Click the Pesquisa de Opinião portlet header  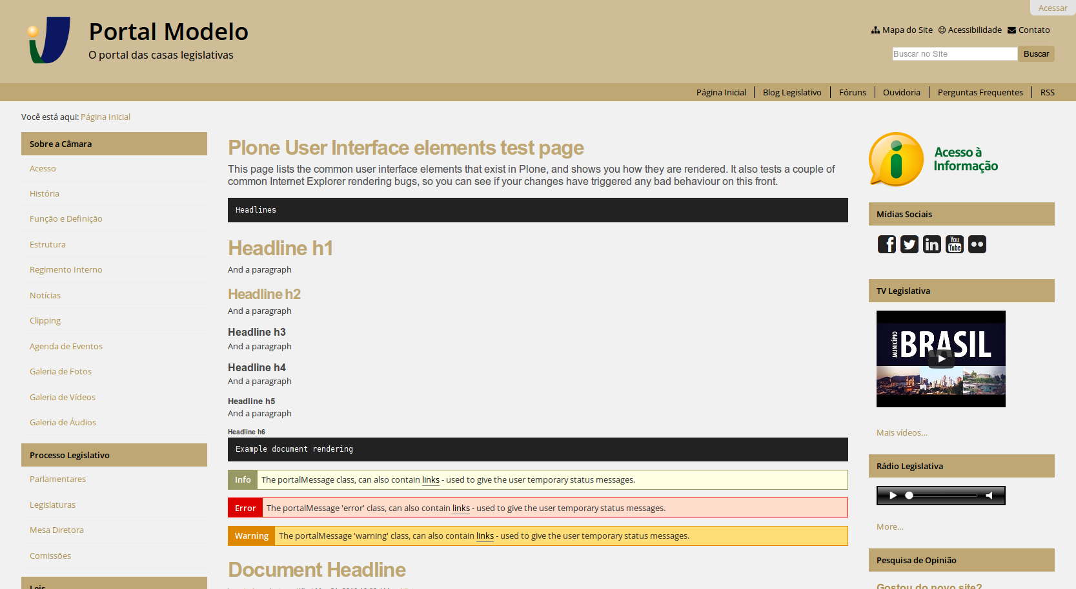coord(962,560)
